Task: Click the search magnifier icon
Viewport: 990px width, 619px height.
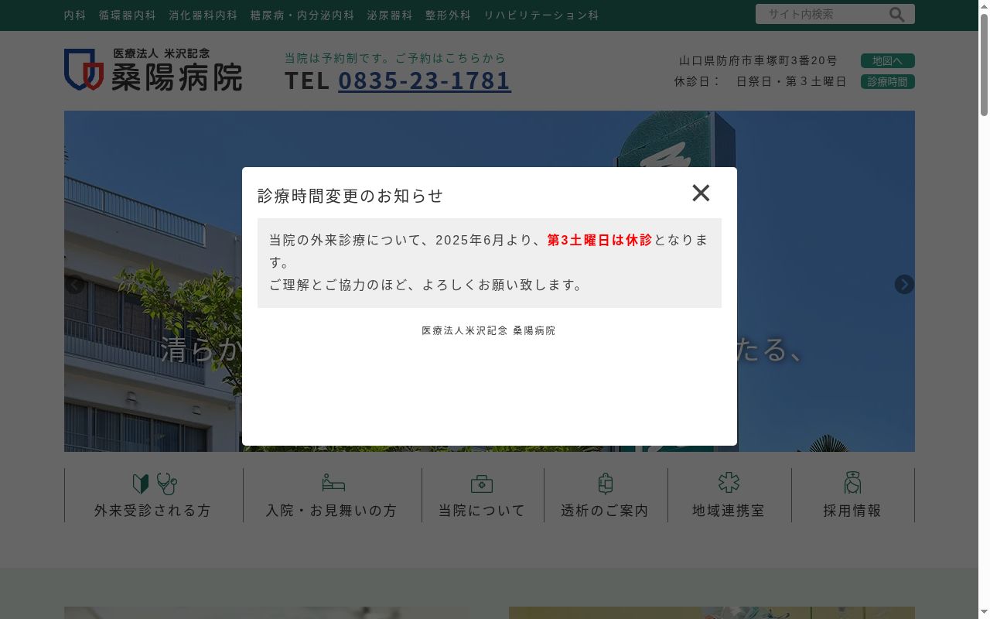Action: coord(896,14)
